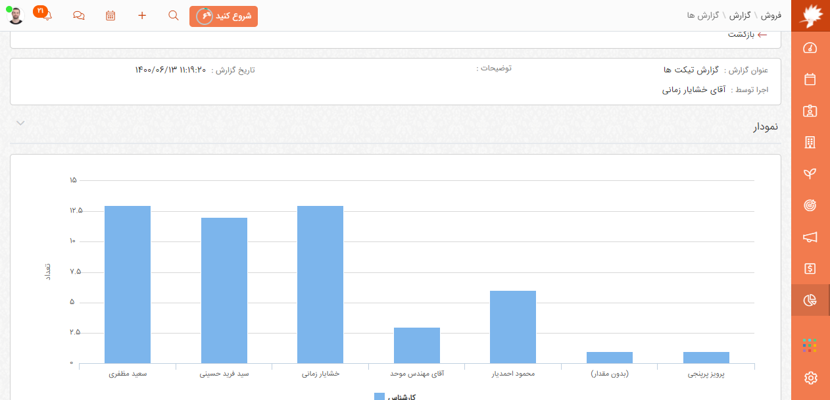Click the کارشناس legend color swatch
This screenshot has width=830, height=400.
[x=379, y=397]
